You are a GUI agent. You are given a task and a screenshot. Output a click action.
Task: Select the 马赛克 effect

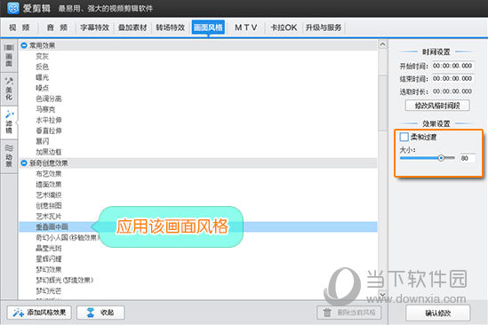point(45,109)
